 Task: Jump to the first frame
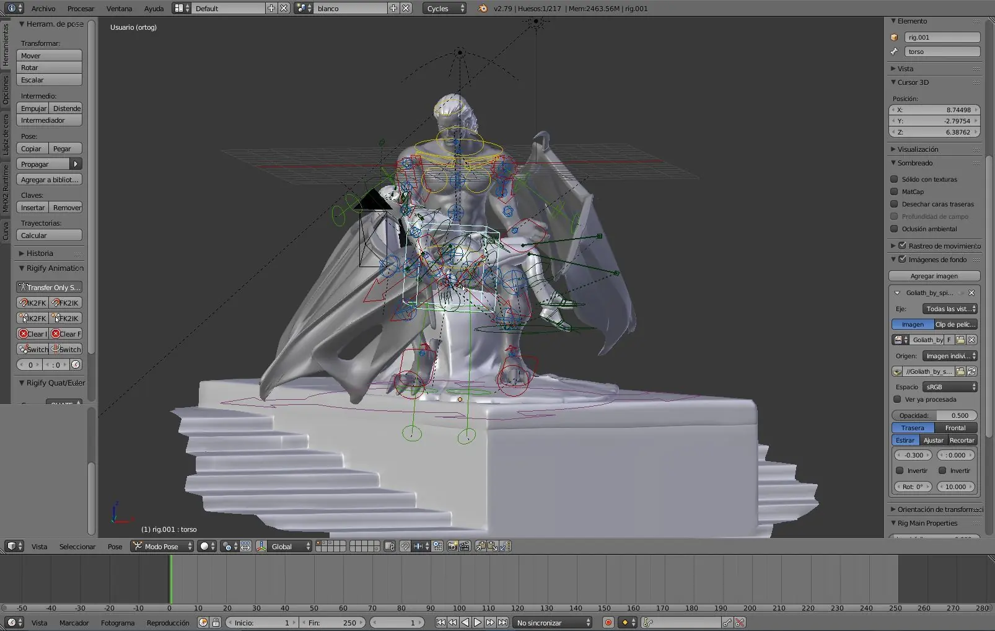click(441, 622)
